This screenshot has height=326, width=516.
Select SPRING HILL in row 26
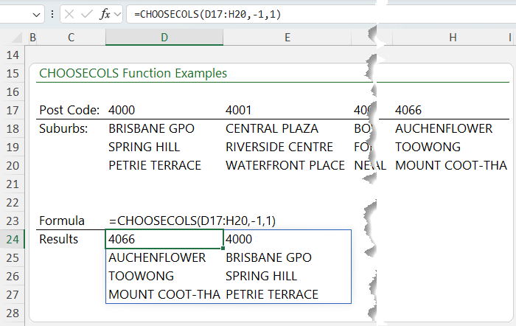tap(261, 276)
